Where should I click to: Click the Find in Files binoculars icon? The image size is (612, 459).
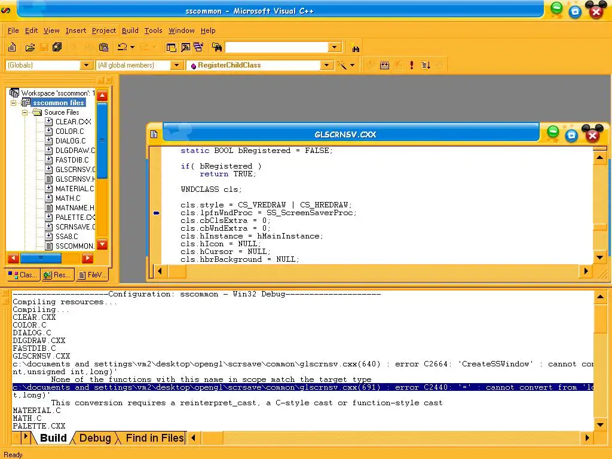click(x=217, y=48)
